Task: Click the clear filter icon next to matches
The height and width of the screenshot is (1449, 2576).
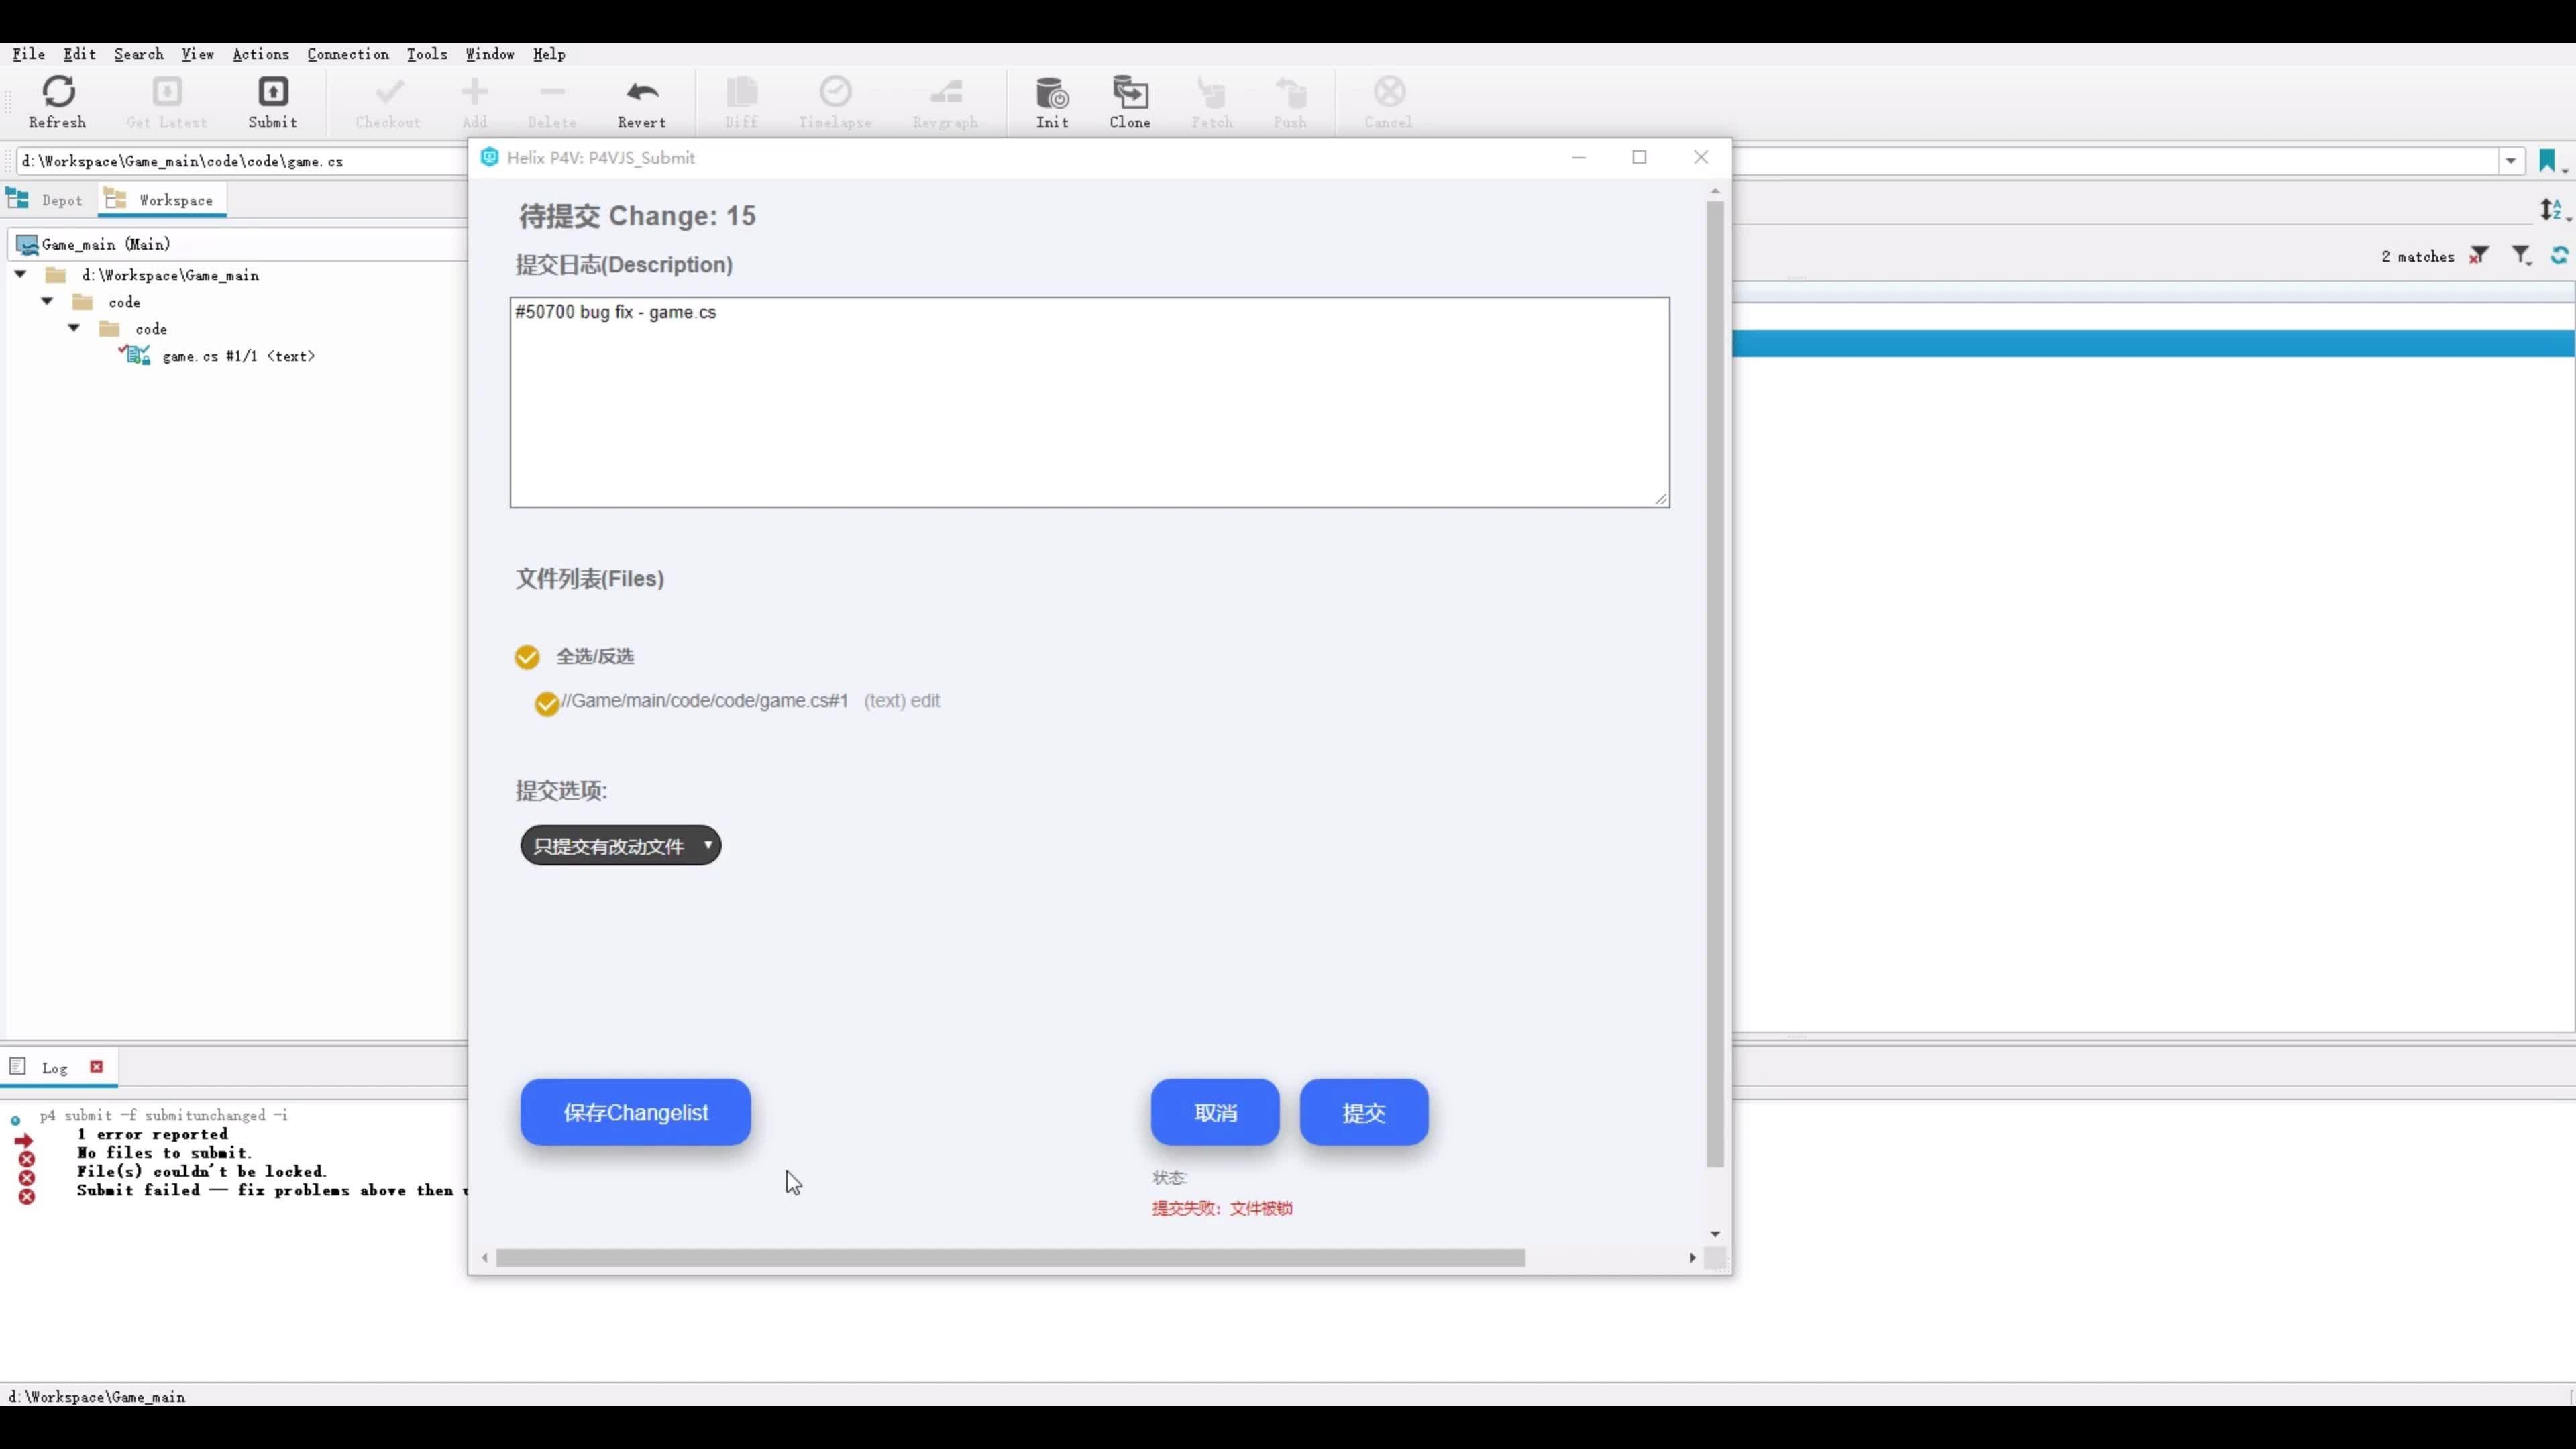Action: (2478, 256)
